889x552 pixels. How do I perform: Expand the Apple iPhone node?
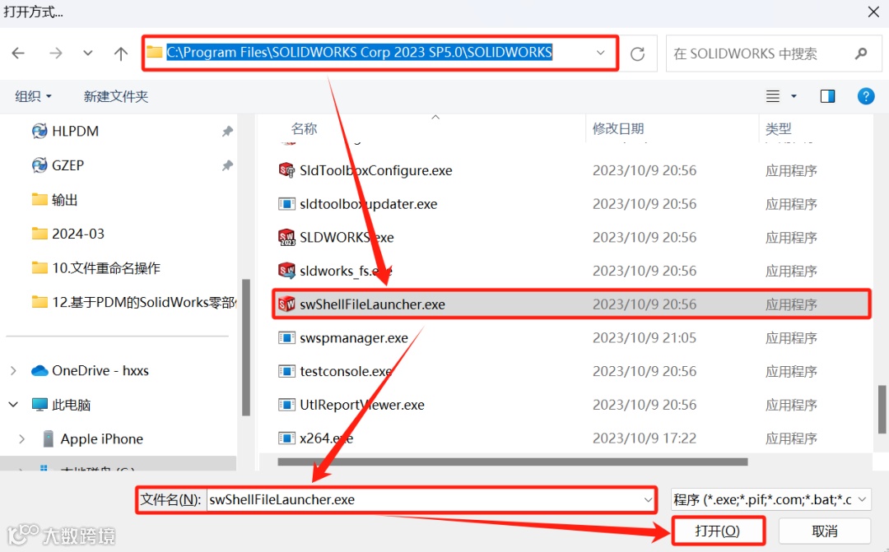coord(21,439)
